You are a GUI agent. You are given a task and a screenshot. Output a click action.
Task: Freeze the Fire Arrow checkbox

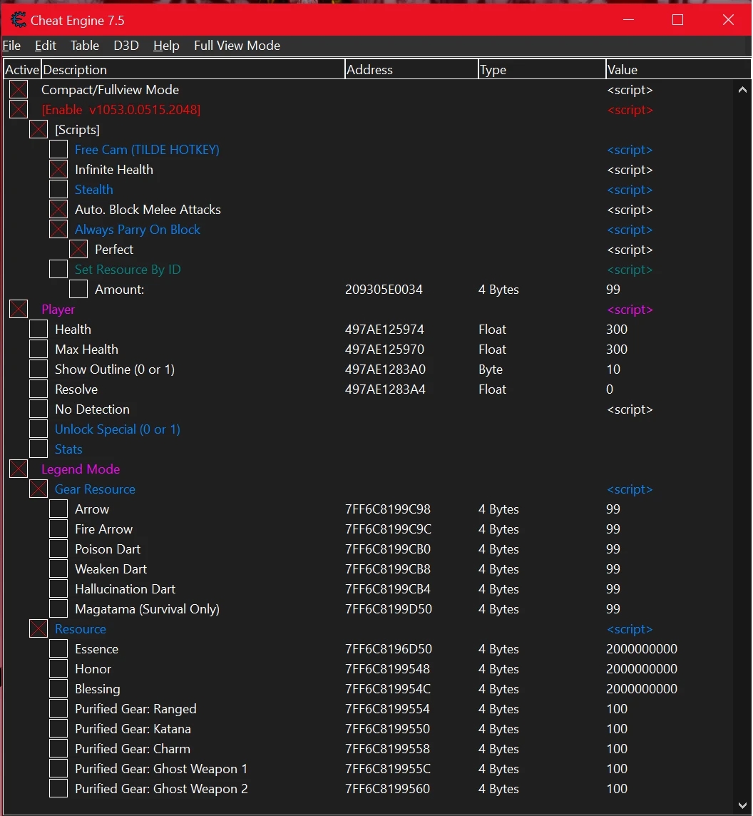pyautogui.click(x=58, y=529)
